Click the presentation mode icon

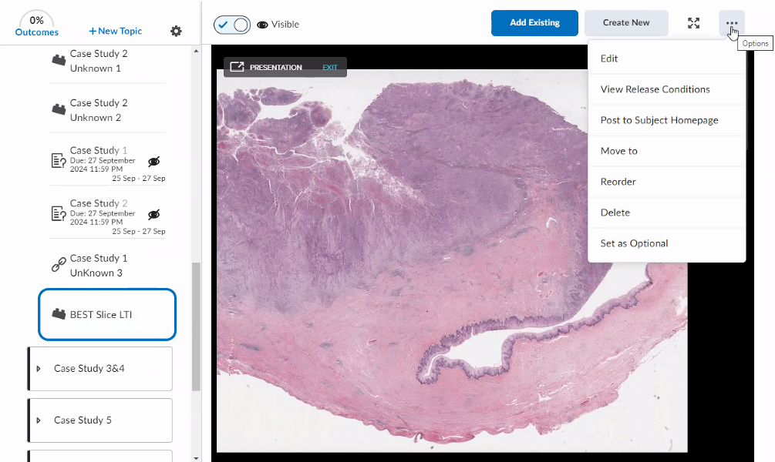[237, 67]
